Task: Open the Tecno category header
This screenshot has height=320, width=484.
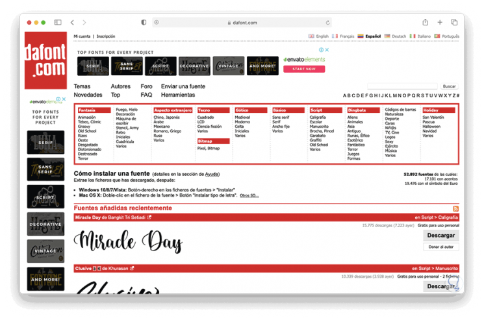Action: tap(213, 110)
